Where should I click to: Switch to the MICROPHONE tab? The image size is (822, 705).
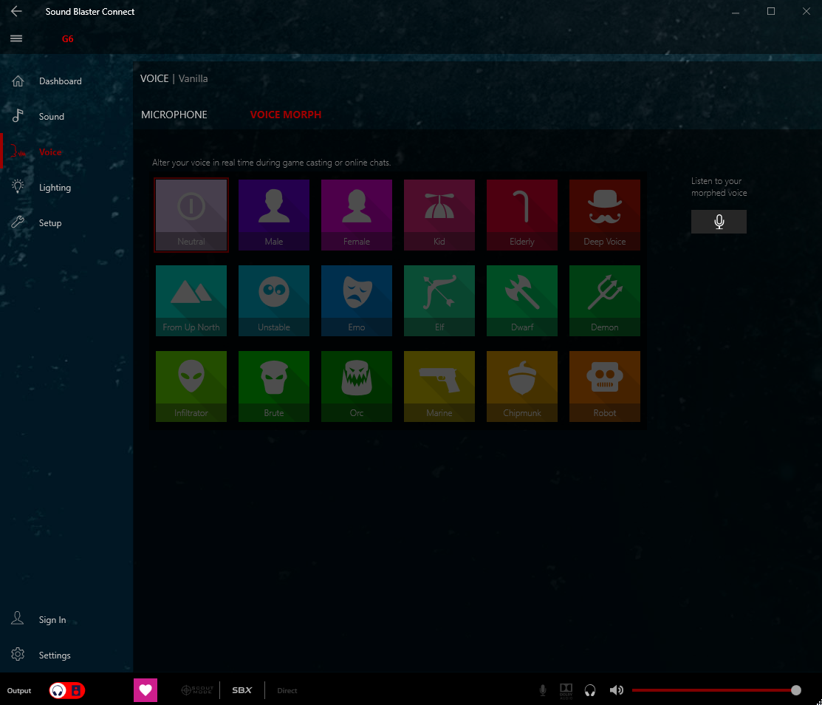[174, 115]
